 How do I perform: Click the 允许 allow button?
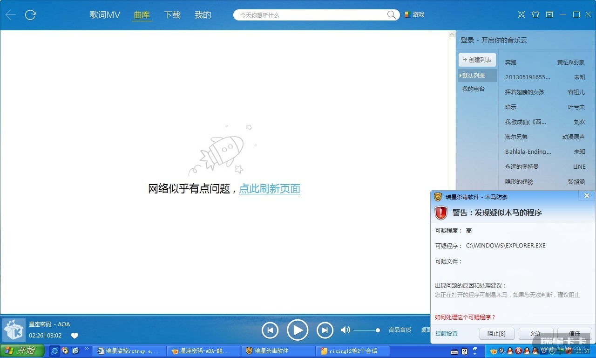pyautogui.click(x=535, y=334)
